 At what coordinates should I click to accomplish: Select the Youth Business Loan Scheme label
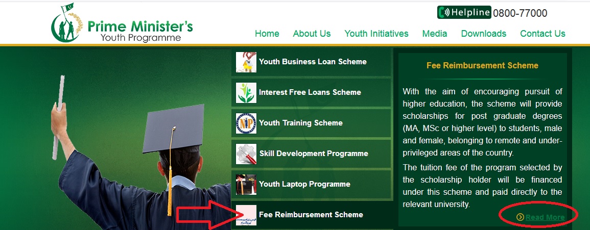coord(313,62)
